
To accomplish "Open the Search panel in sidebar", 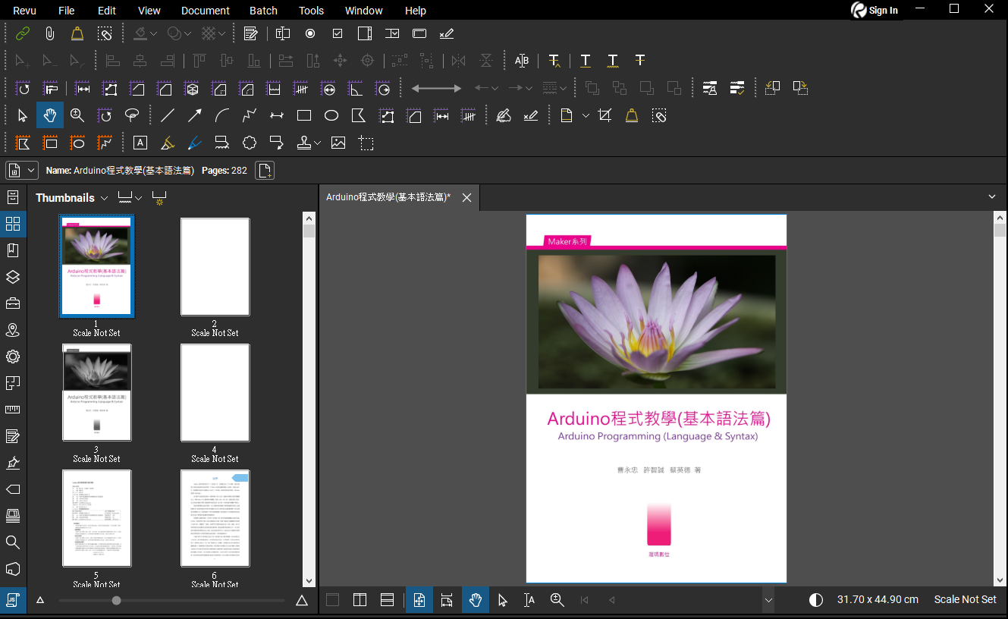I will pyautogui.click(x=13, y=542).
